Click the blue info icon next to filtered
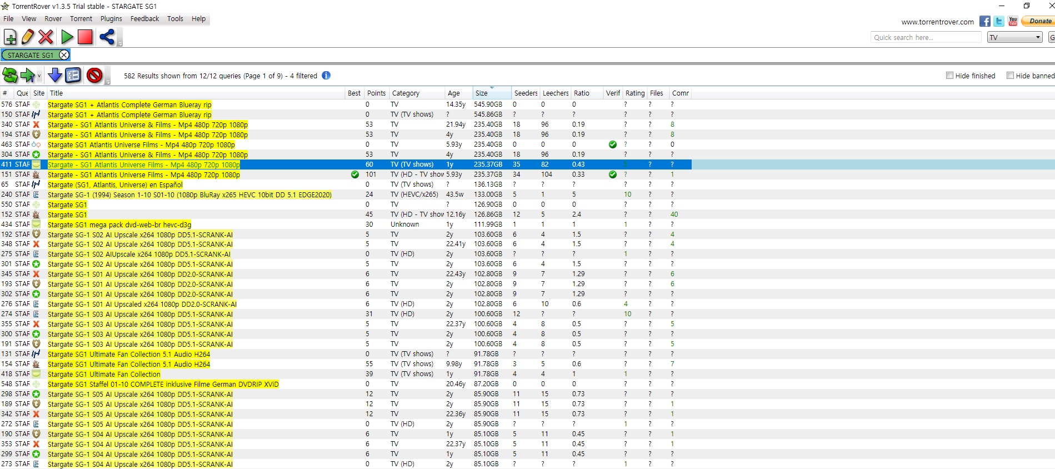 [326, 76]
